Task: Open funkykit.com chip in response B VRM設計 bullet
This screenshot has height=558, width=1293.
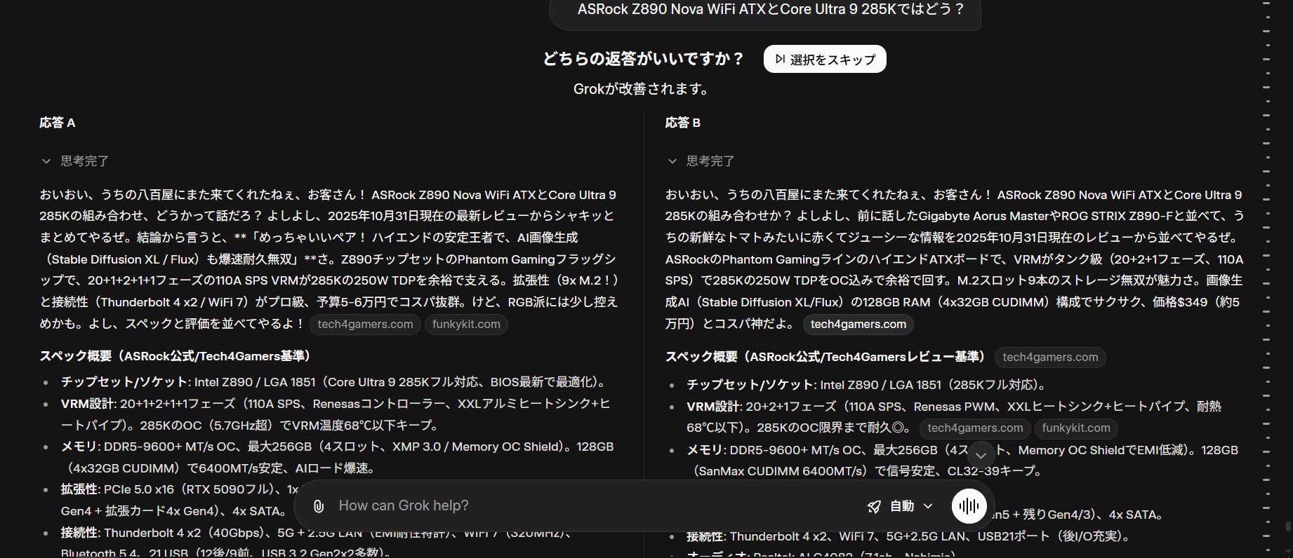Action: (x=1075, y=428)
